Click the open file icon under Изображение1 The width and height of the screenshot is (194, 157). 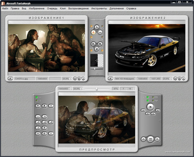tap(11, 78)
